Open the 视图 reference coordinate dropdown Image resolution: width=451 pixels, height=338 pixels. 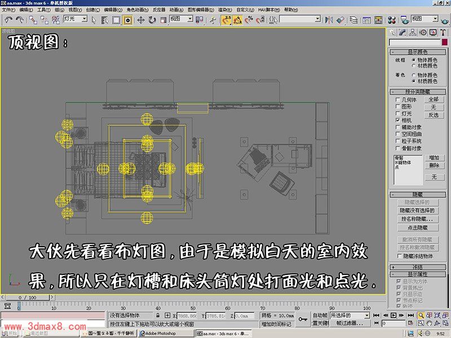click(x=190, y=19)
